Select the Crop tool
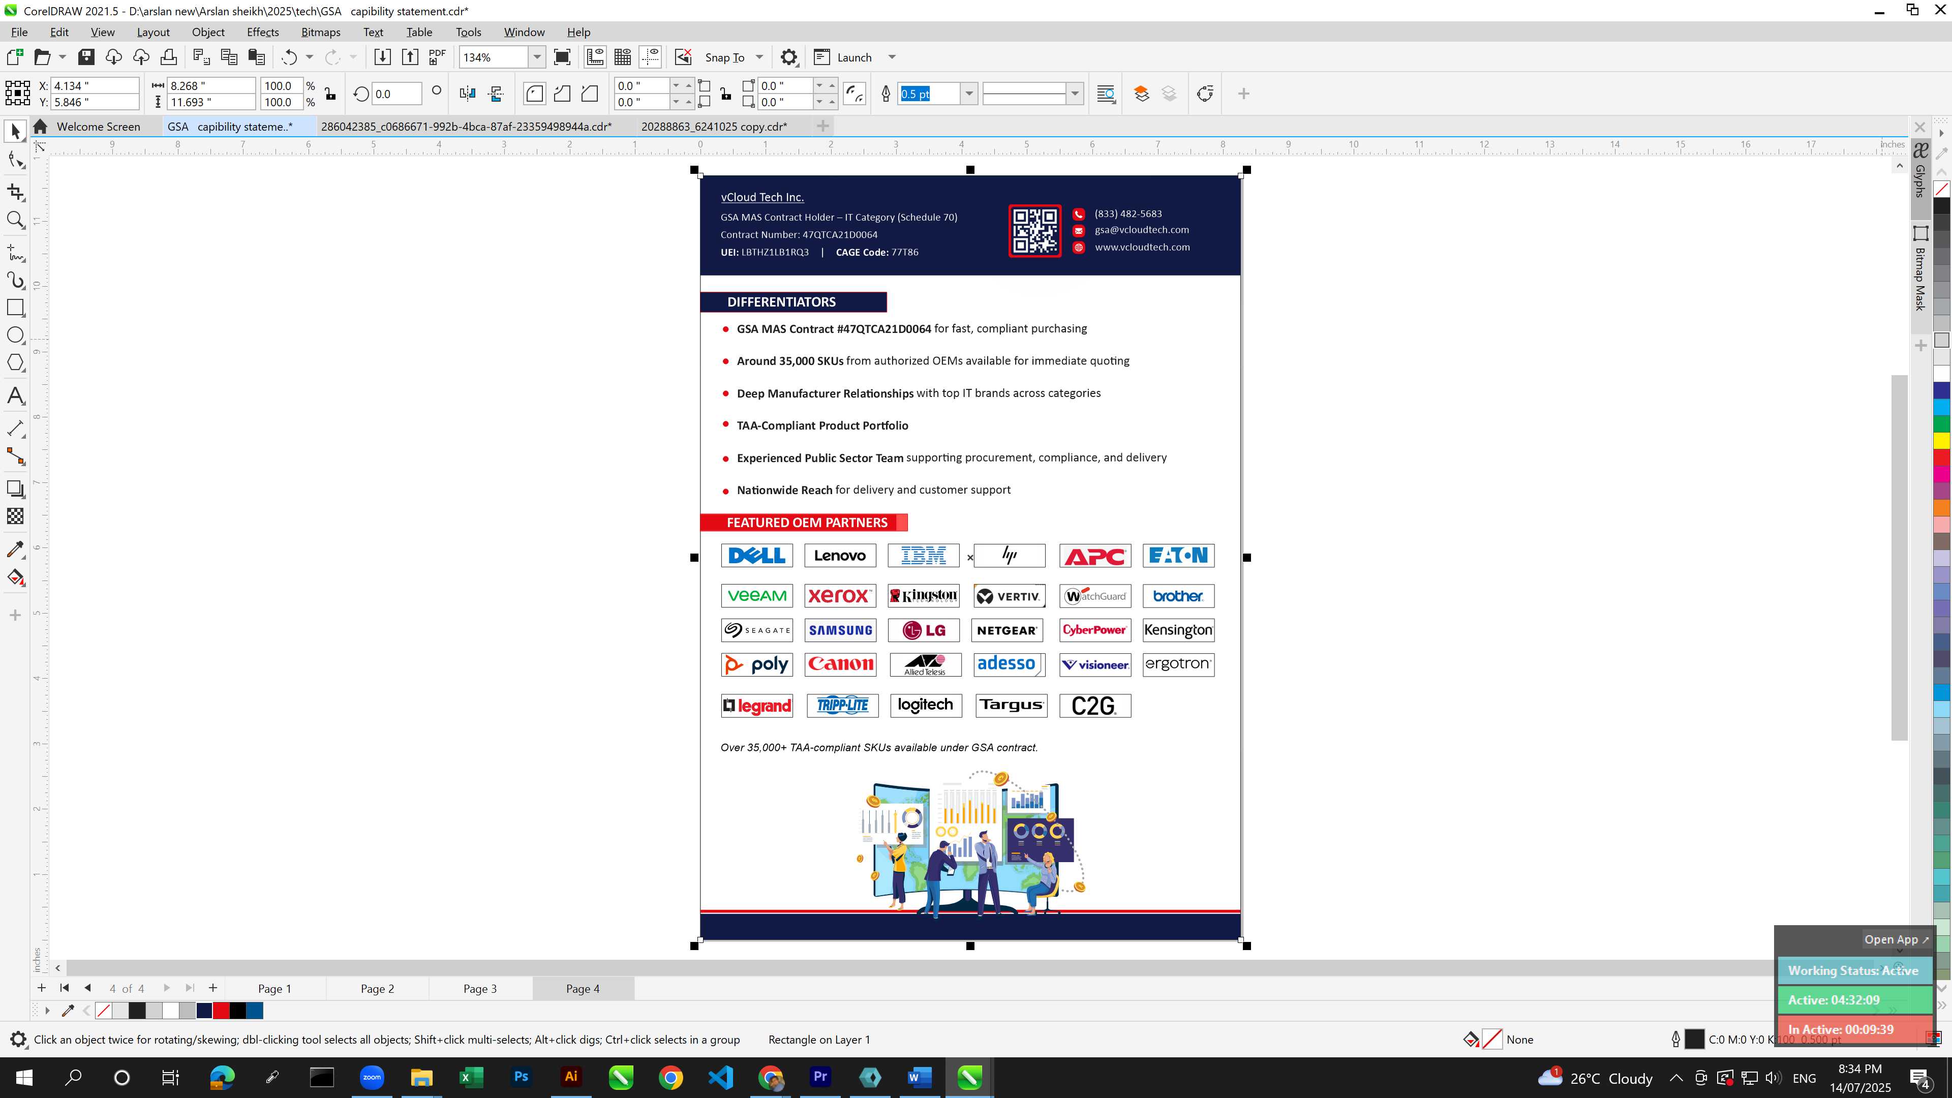The width and height of the screenshot is (1952, 1098). [15, 192]
